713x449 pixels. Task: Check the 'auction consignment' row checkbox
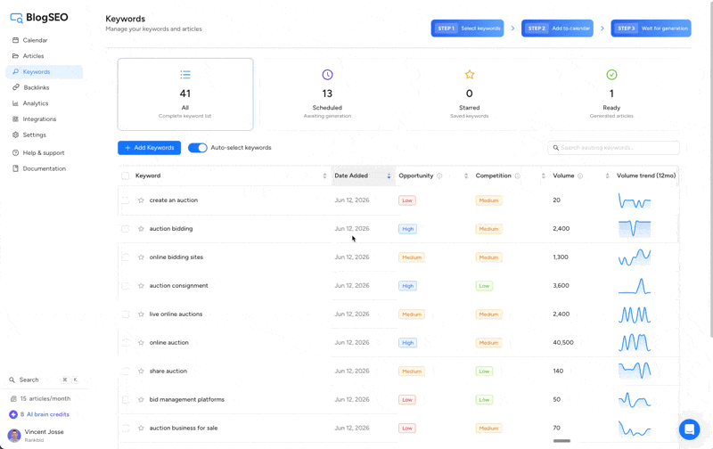125,286
